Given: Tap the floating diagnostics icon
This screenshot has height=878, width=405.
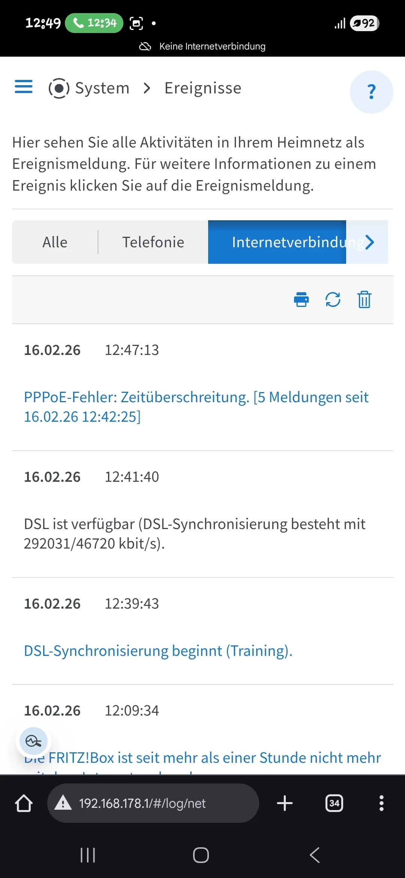Looking at the screenshot, I should (x=33, y=741).
